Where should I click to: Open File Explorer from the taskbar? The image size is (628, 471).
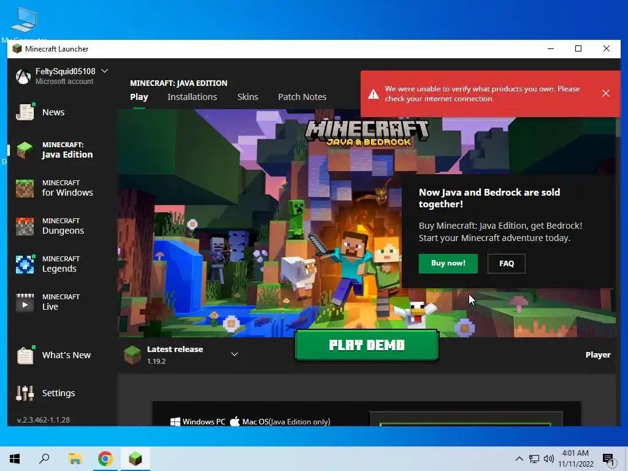[x=75, y=459]
